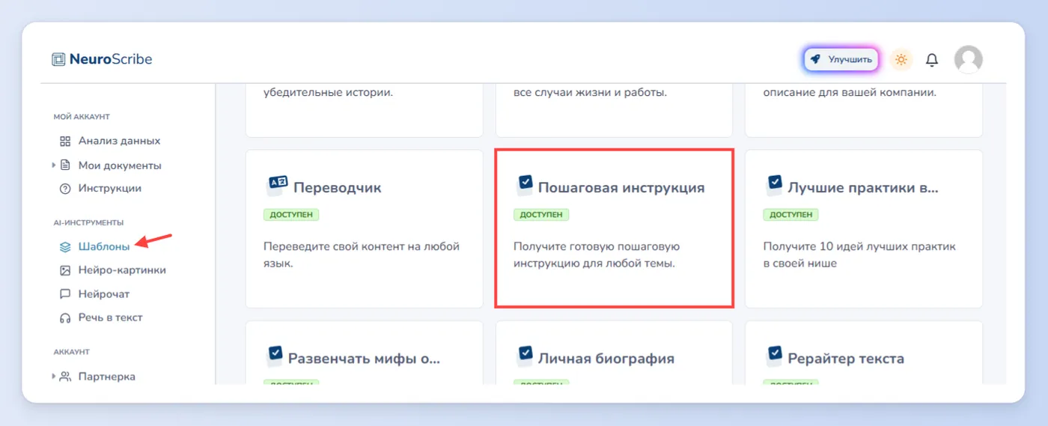Click text все случаи жизни и работы.
Image resolution: width=1048 pixels, height=426 pixels.
pos(590,93)
